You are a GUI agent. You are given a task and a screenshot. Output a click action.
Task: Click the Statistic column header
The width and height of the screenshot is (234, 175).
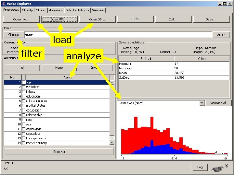point(146,59)
